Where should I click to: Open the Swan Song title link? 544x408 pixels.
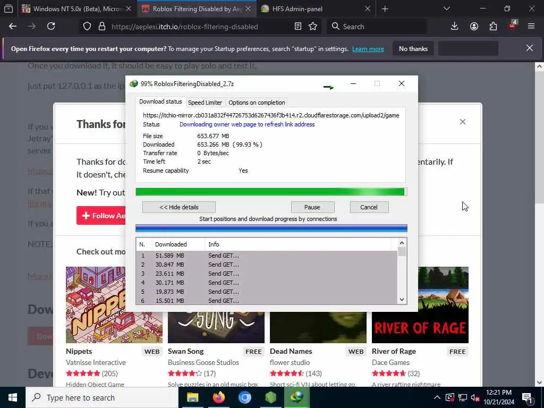click(185, 352)
